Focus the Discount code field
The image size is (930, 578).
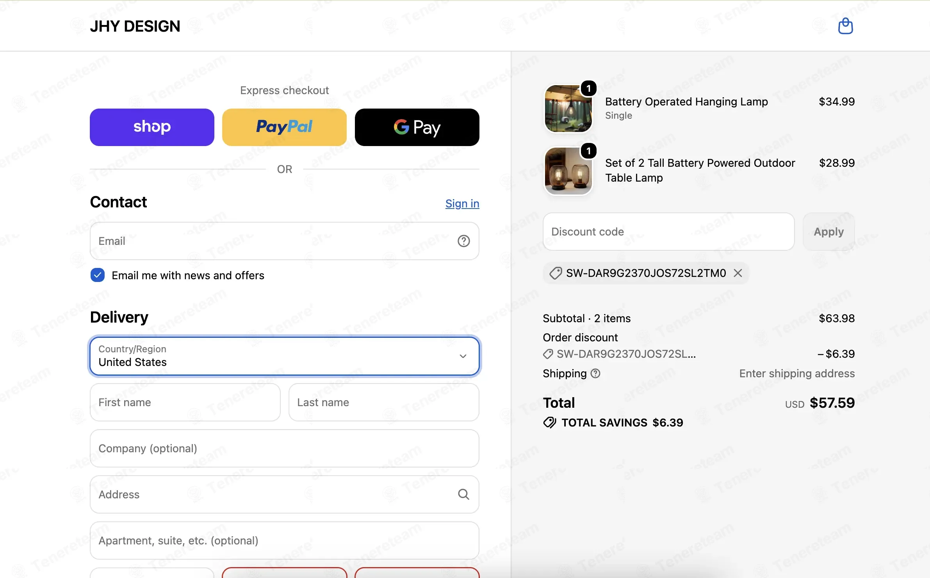click(668, 232)
